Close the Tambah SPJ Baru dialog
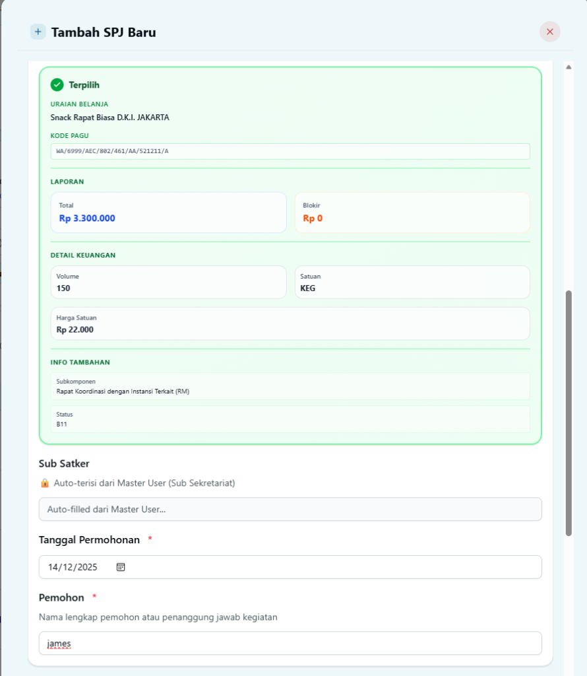The image size is (587, 676). pyautogui.click(x=549, y=32)
